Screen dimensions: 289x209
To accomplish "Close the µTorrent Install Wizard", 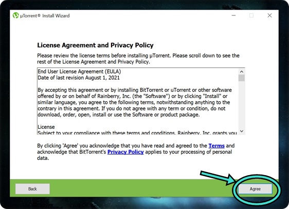I will [x=269, y=15].
